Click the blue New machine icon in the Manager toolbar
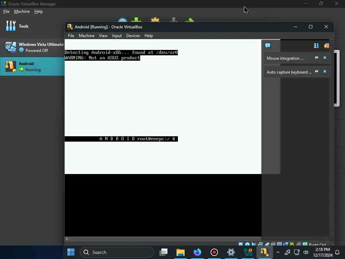This screenshot has width=345, height=259. (123, 20)
